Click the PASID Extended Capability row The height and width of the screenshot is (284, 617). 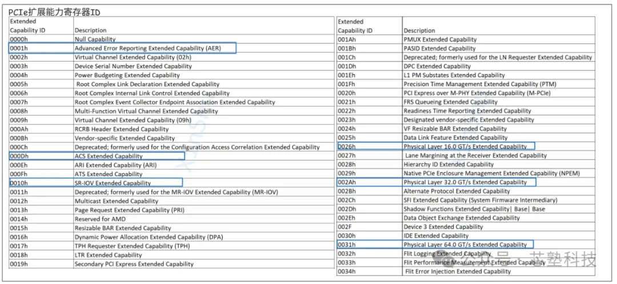[439, 48]
